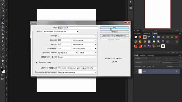Select the History Brush tool
Viewport: 182px width, 102px height.
pos(3,27)
